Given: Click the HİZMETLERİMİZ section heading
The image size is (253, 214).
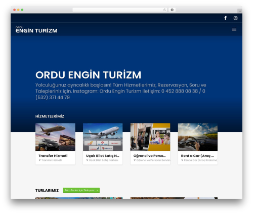Looking at the screenshot, I should pos(50,116).
